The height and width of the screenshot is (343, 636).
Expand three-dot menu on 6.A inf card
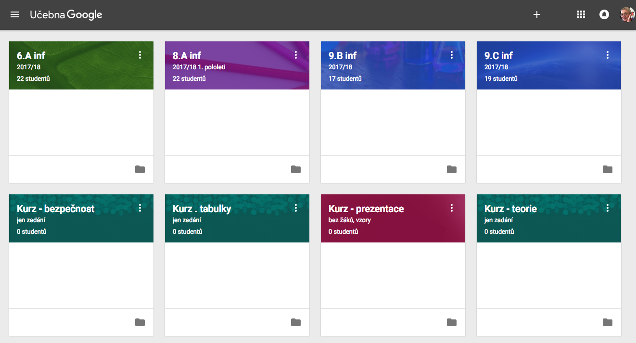(x=140, y=55)
